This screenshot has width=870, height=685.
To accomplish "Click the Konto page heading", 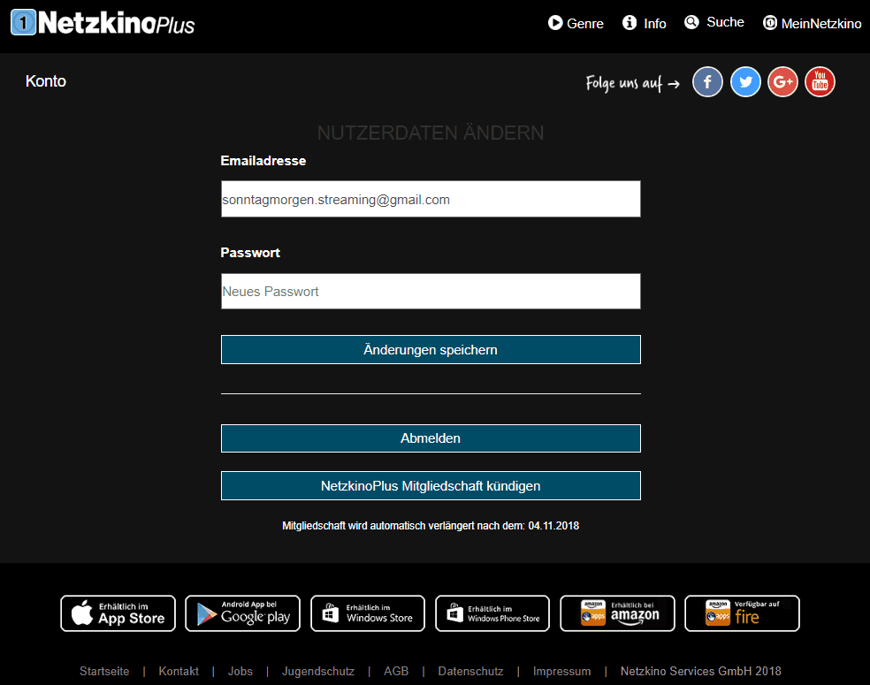I will point(45,81).
